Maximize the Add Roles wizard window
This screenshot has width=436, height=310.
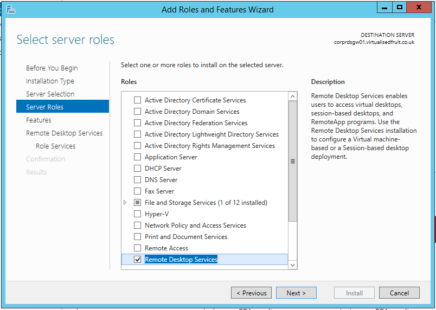click(400, 7)
